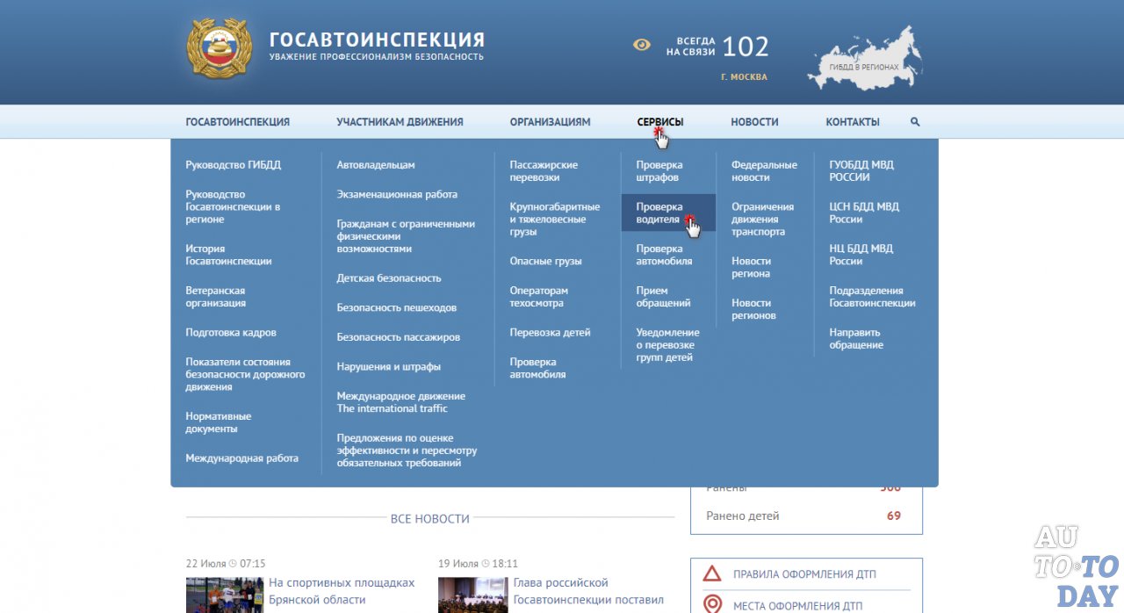The height and width of the screenshot is (613, 1124).
Task: Open Показатели состояния безопасности дорожного движения
Action: [246, 374]
